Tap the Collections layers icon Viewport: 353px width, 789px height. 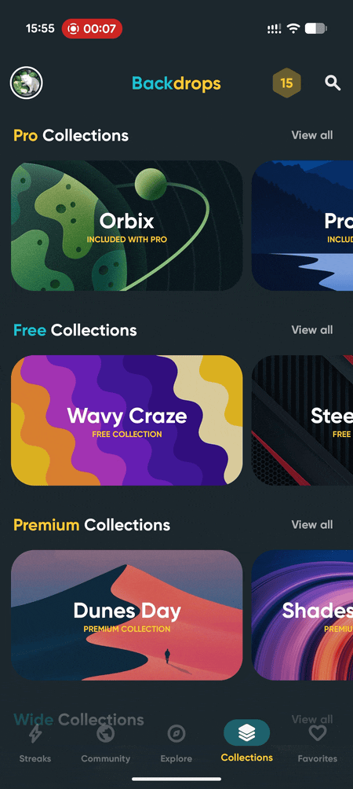[x=246, y=733]
